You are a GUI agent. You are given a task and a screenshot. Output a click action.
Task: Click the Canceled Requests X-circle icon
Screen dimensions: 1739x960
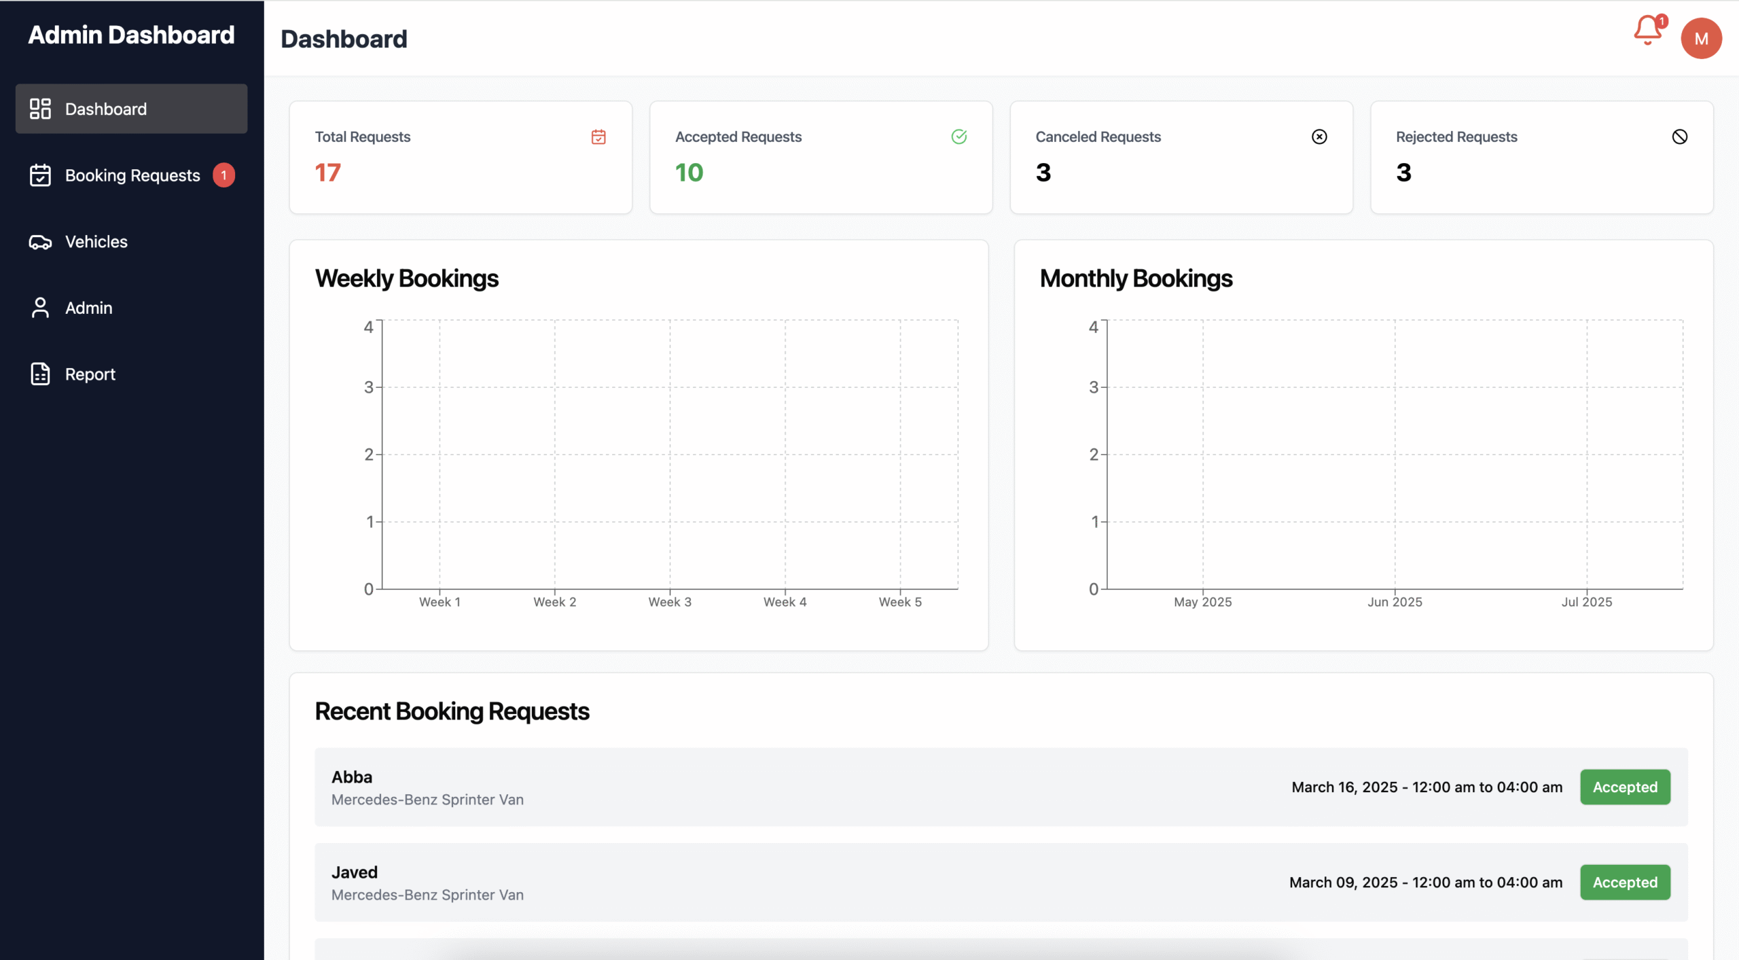(x=1319, y=137)
